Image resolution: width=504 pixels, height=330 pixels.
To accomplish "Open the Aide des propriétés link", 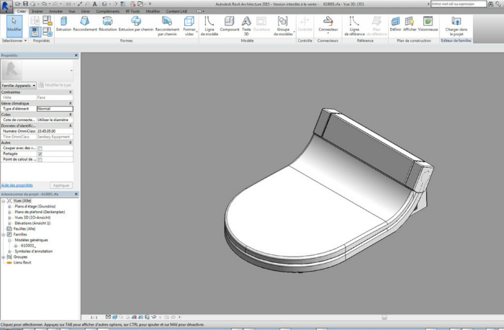I will tap(17, 185).
